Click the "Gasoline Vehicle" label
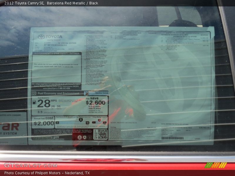 tap(102, 93)
